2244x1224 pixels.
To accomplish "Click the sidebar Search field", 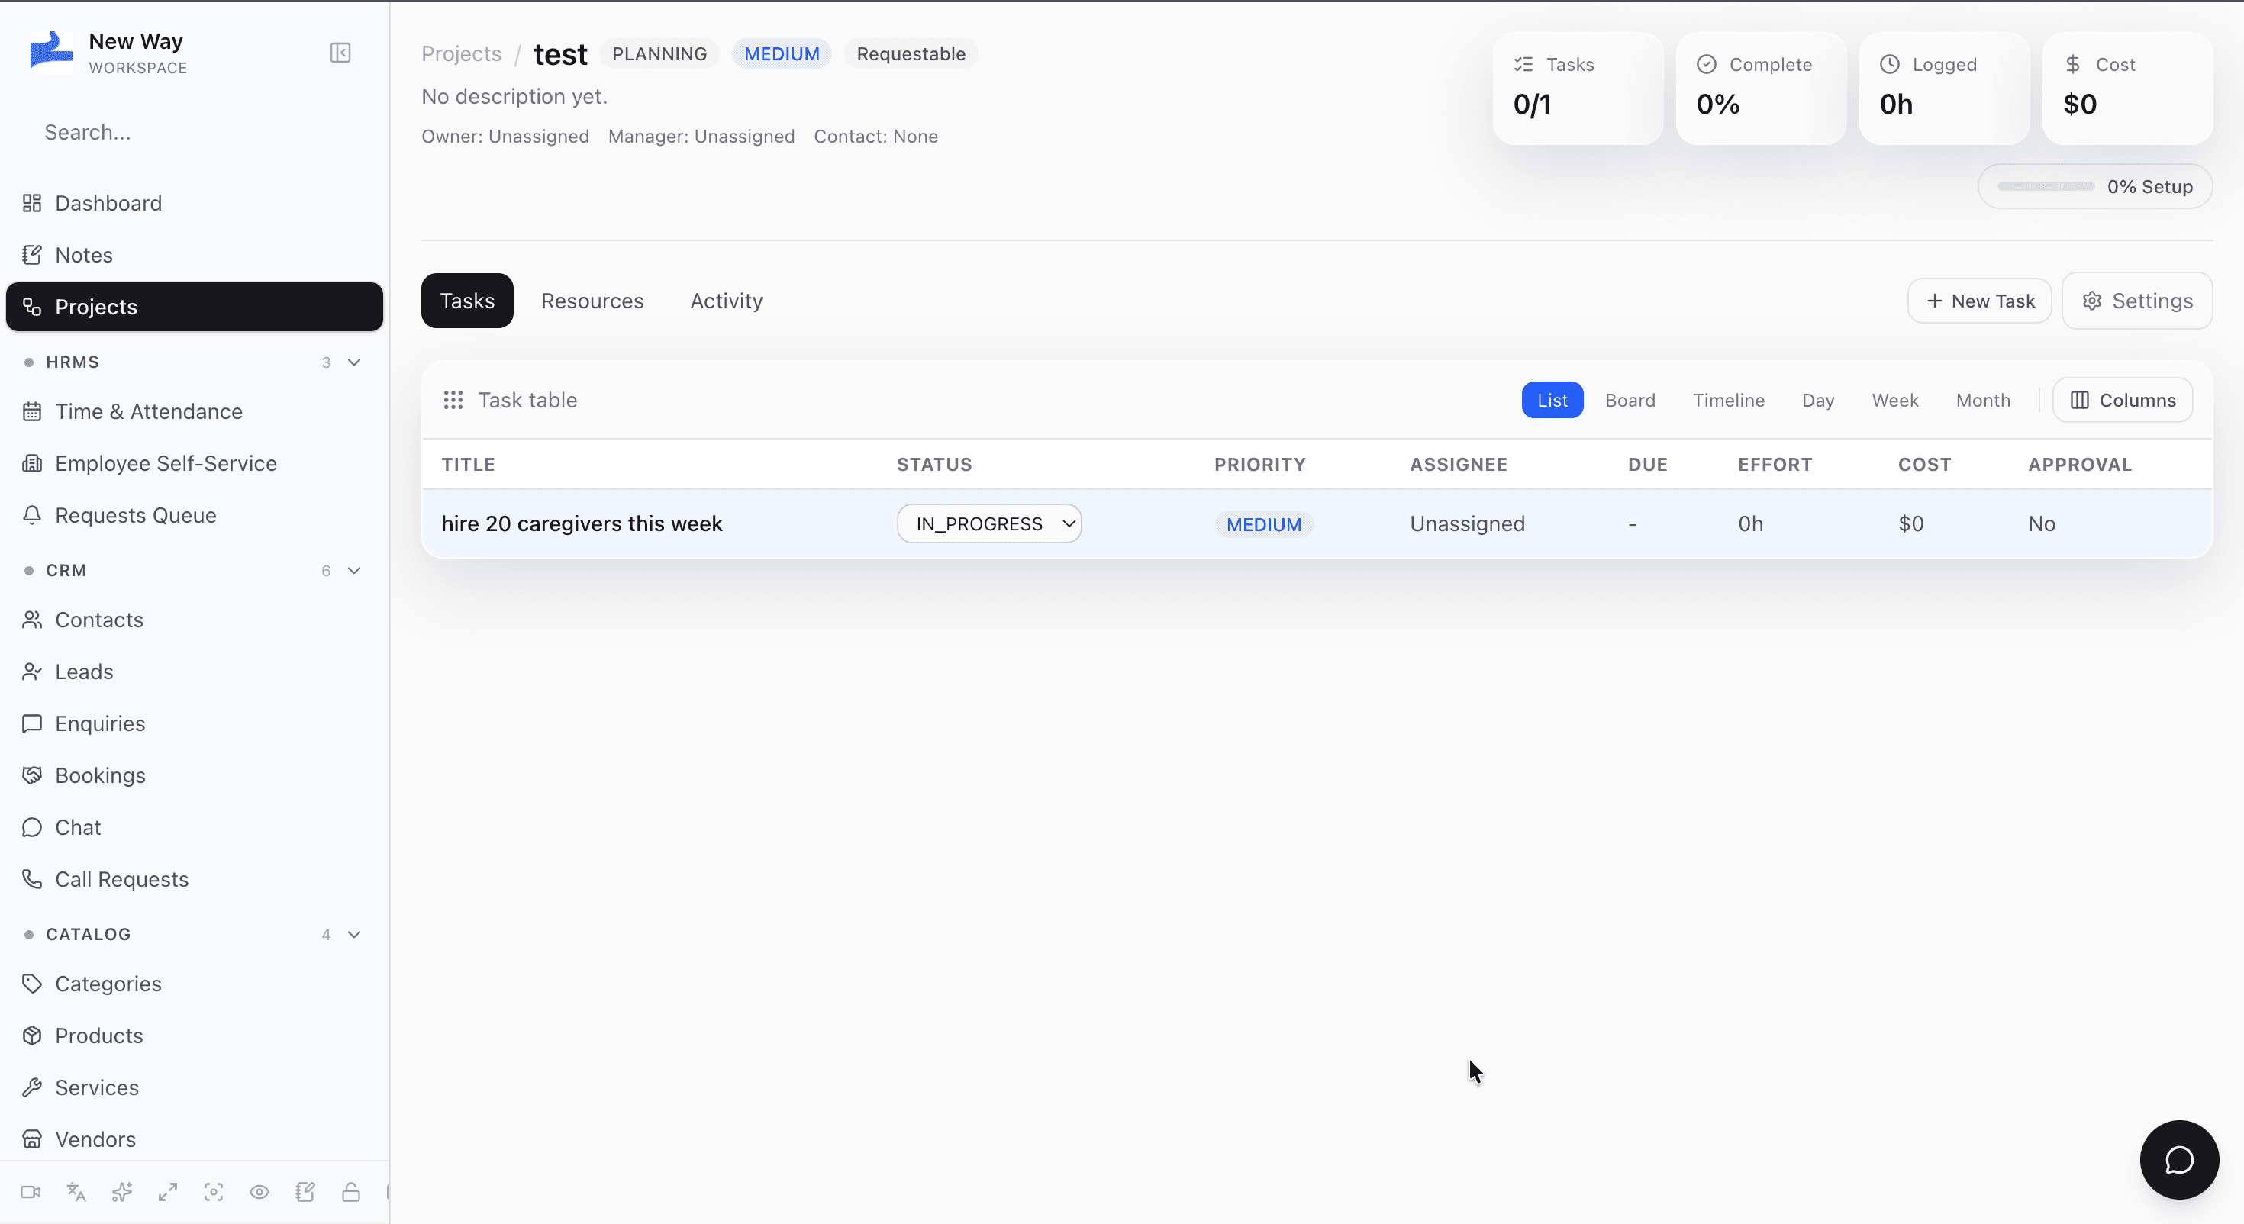I will (x=195, y=133).
